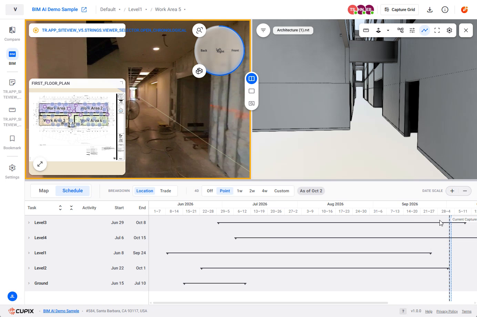Open BIM filter icon

[x=263, y=30]
